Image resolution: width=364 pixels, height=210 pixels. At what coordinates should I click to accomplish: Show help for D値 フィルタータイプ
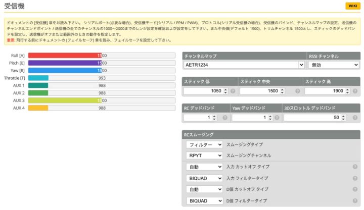point(354,201)
